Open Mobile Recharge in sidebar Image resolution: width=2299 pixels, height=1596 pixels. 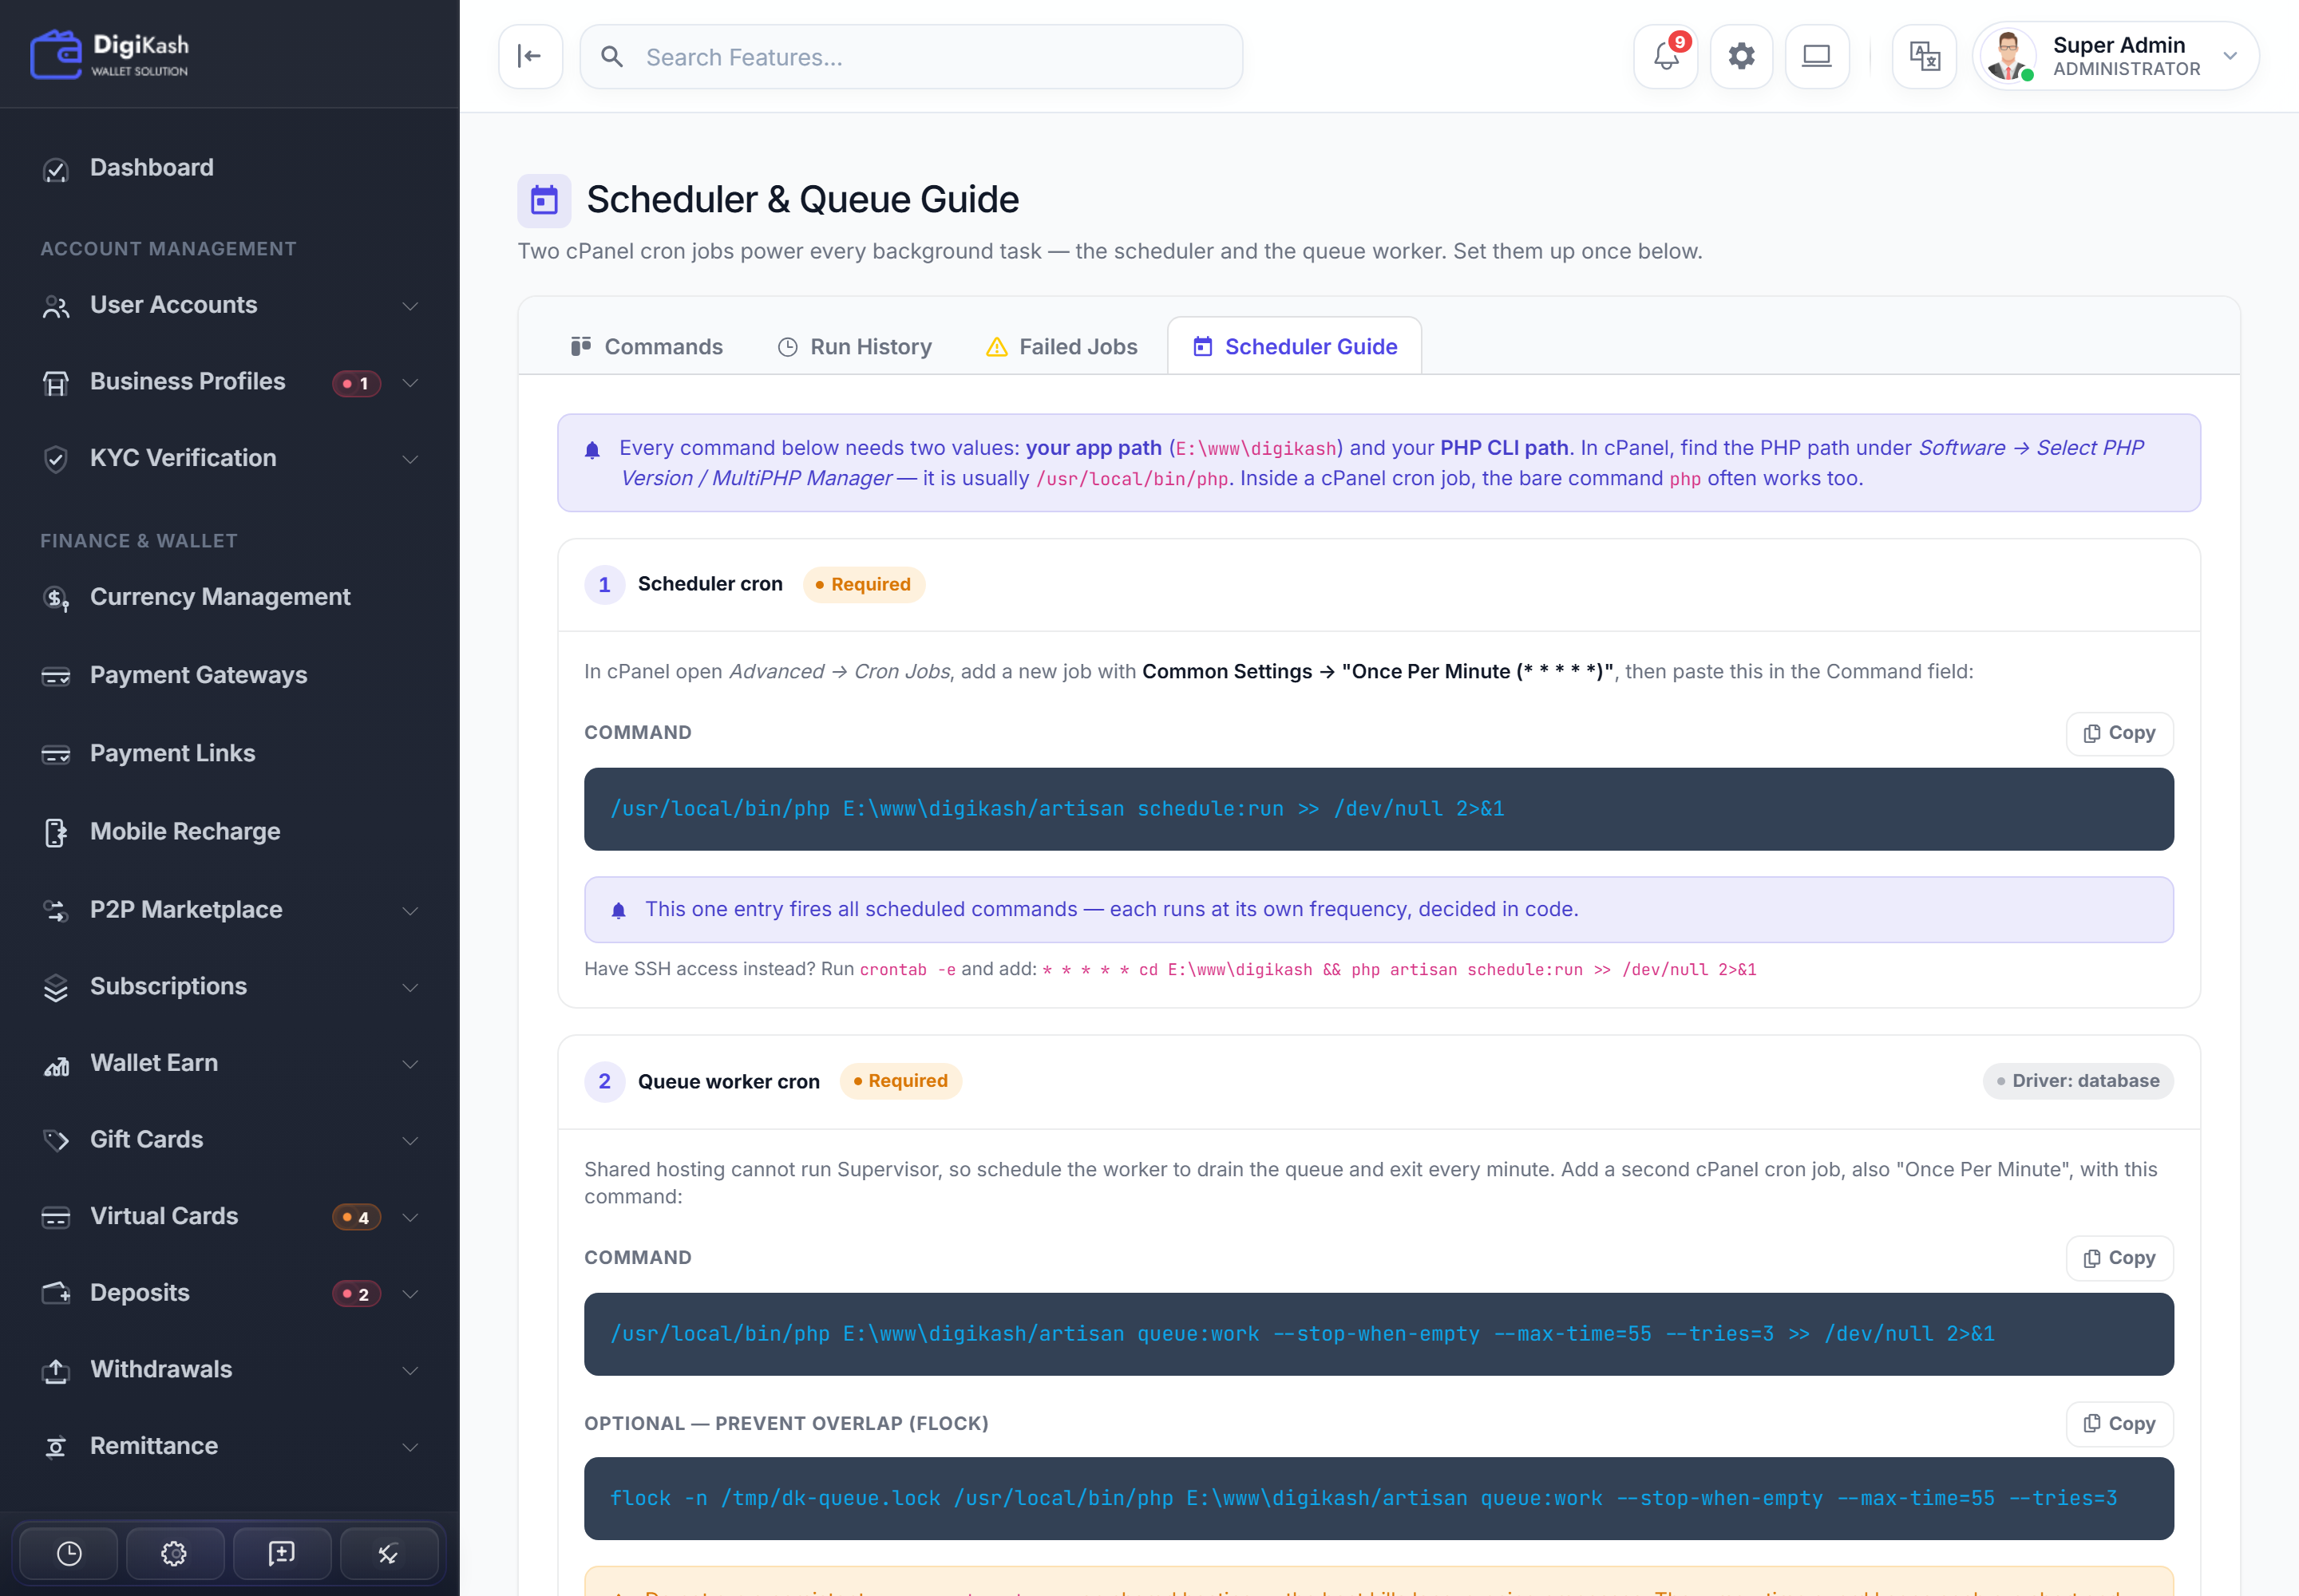click(185, 832)
